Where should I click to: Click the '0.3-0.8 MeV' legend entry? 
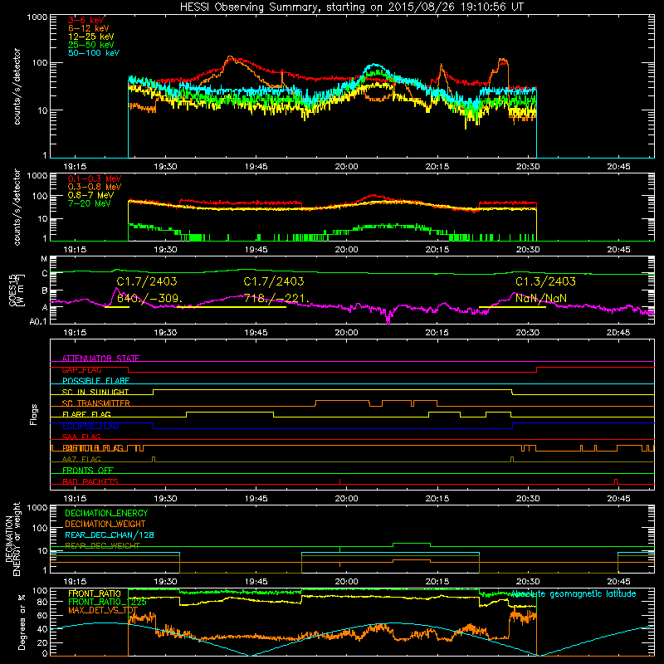[95, 187]
